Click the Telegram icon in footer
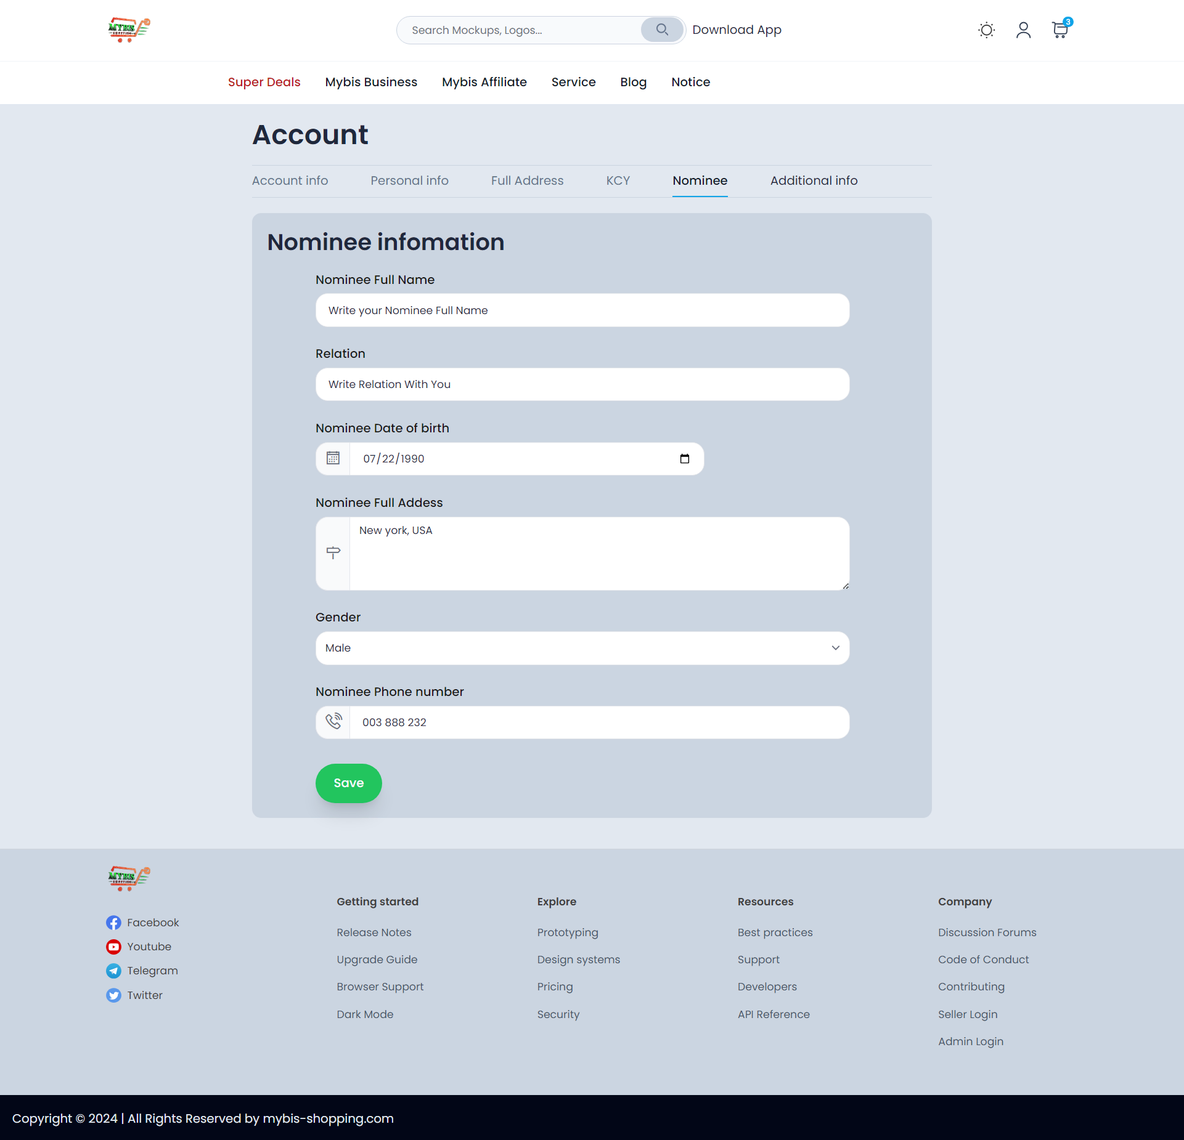The height and width of the screenshot is (1140, 1184). coord(113,971)
